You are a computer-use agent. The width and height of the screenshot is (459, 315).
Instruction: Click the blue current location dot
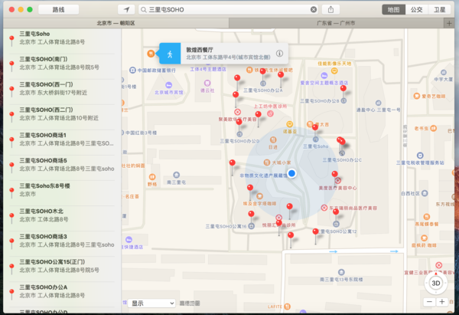point(291,175)
